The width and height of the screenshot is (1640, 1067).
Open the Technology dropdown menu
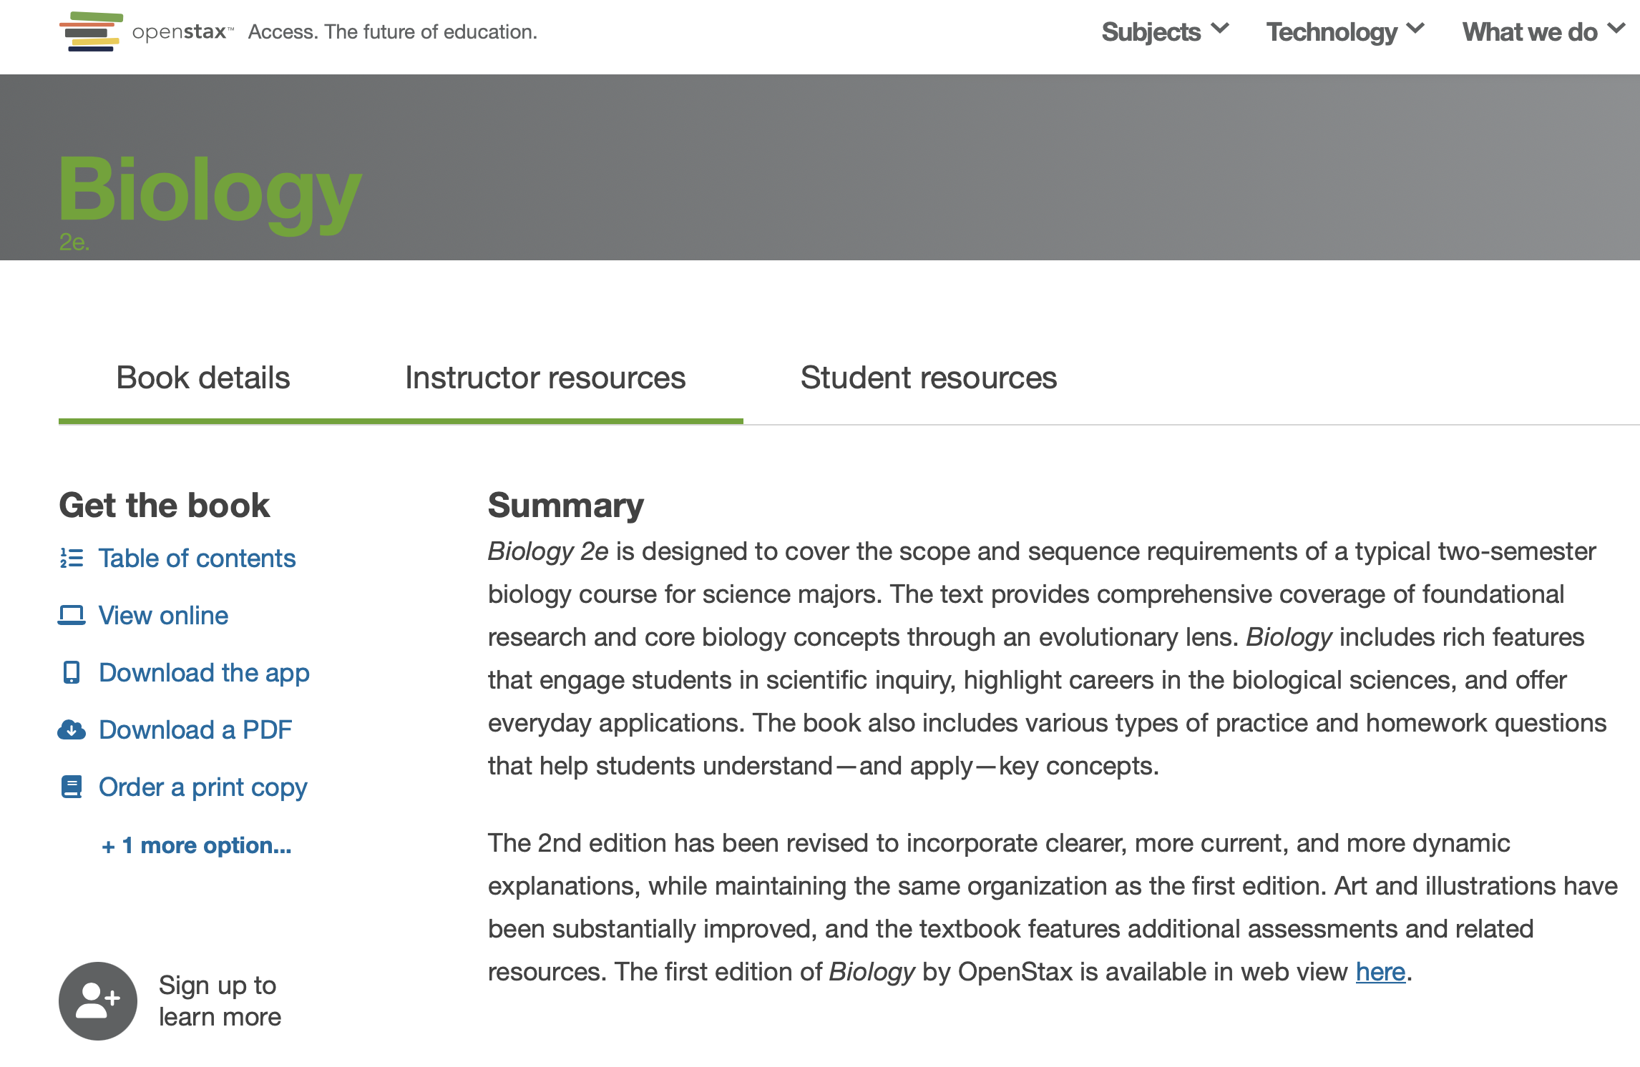[x=1344, y=32]
